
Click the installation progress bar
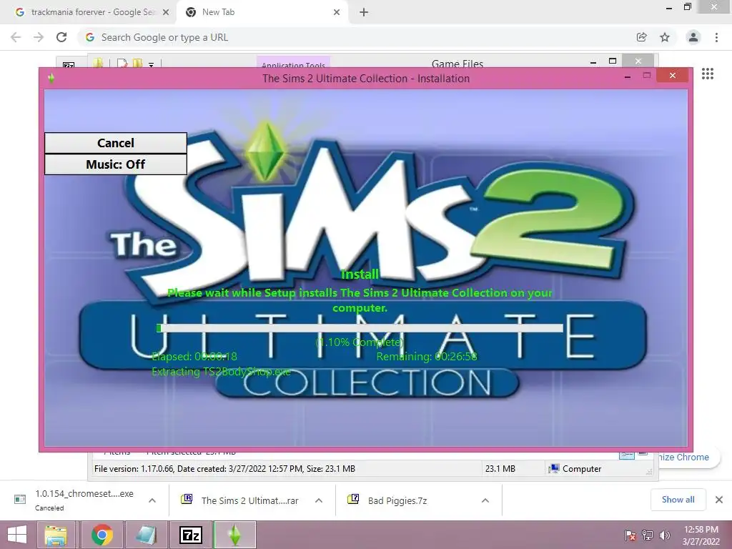point(360,328)
